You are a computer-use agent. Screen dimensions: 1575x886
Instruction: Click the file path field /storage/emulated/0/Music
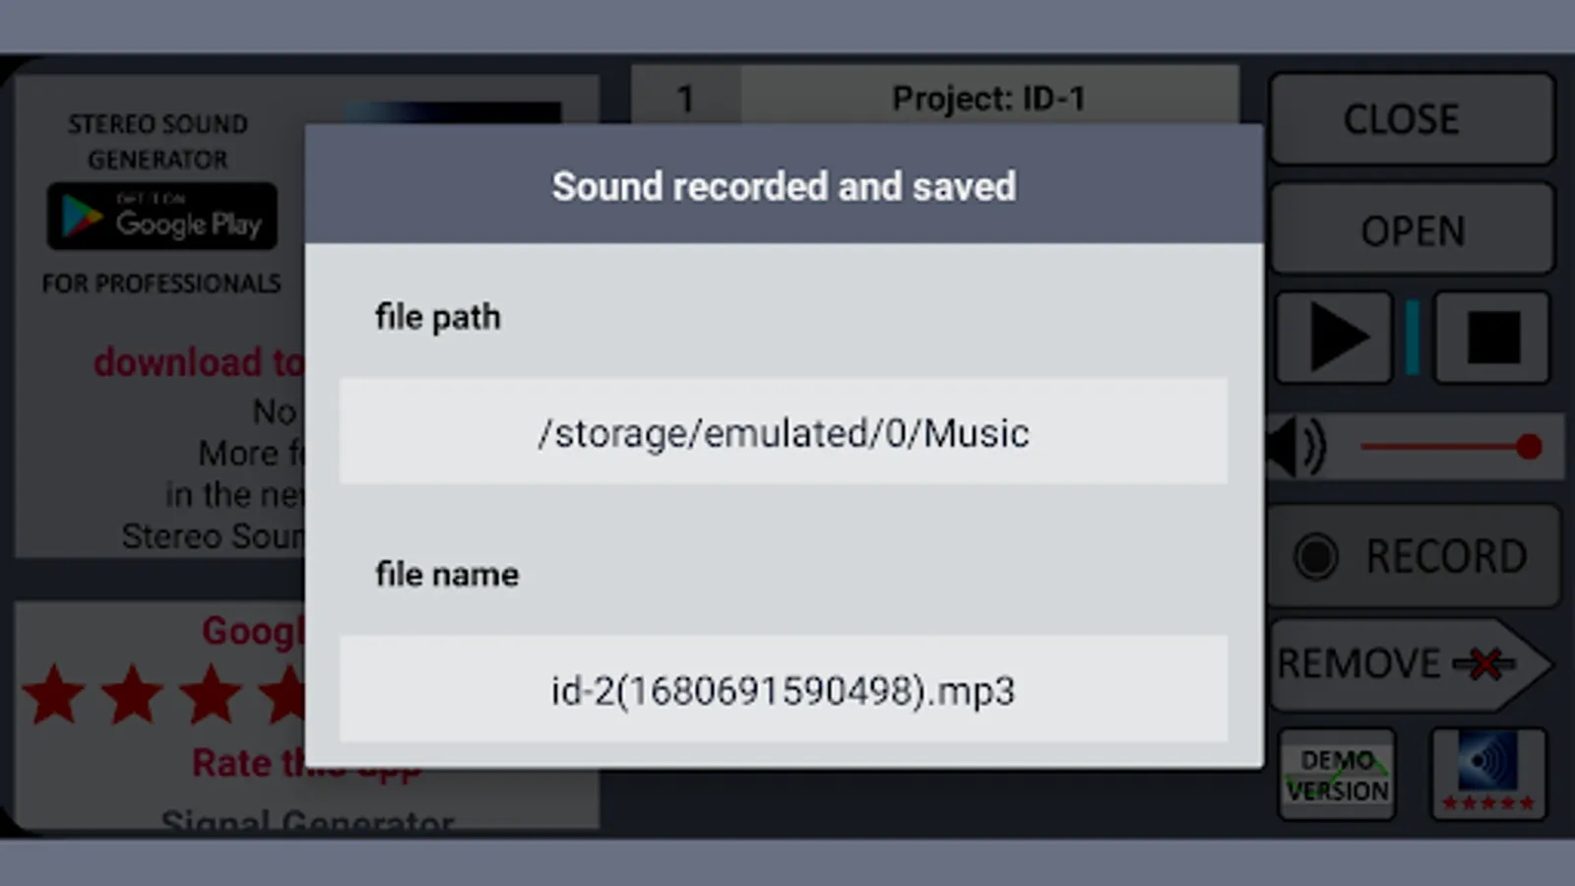click(784, 432)
